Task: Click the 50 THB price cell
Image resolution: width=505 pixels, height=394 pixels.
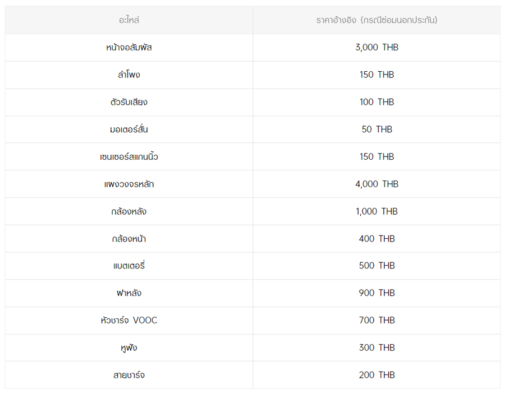Action: point(377,129)
